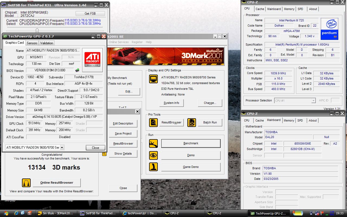This screenshot has height=217, width=347.
Task: Click the second quick launch icon after Internet Explorer
Action: click(x=23, y=213)
